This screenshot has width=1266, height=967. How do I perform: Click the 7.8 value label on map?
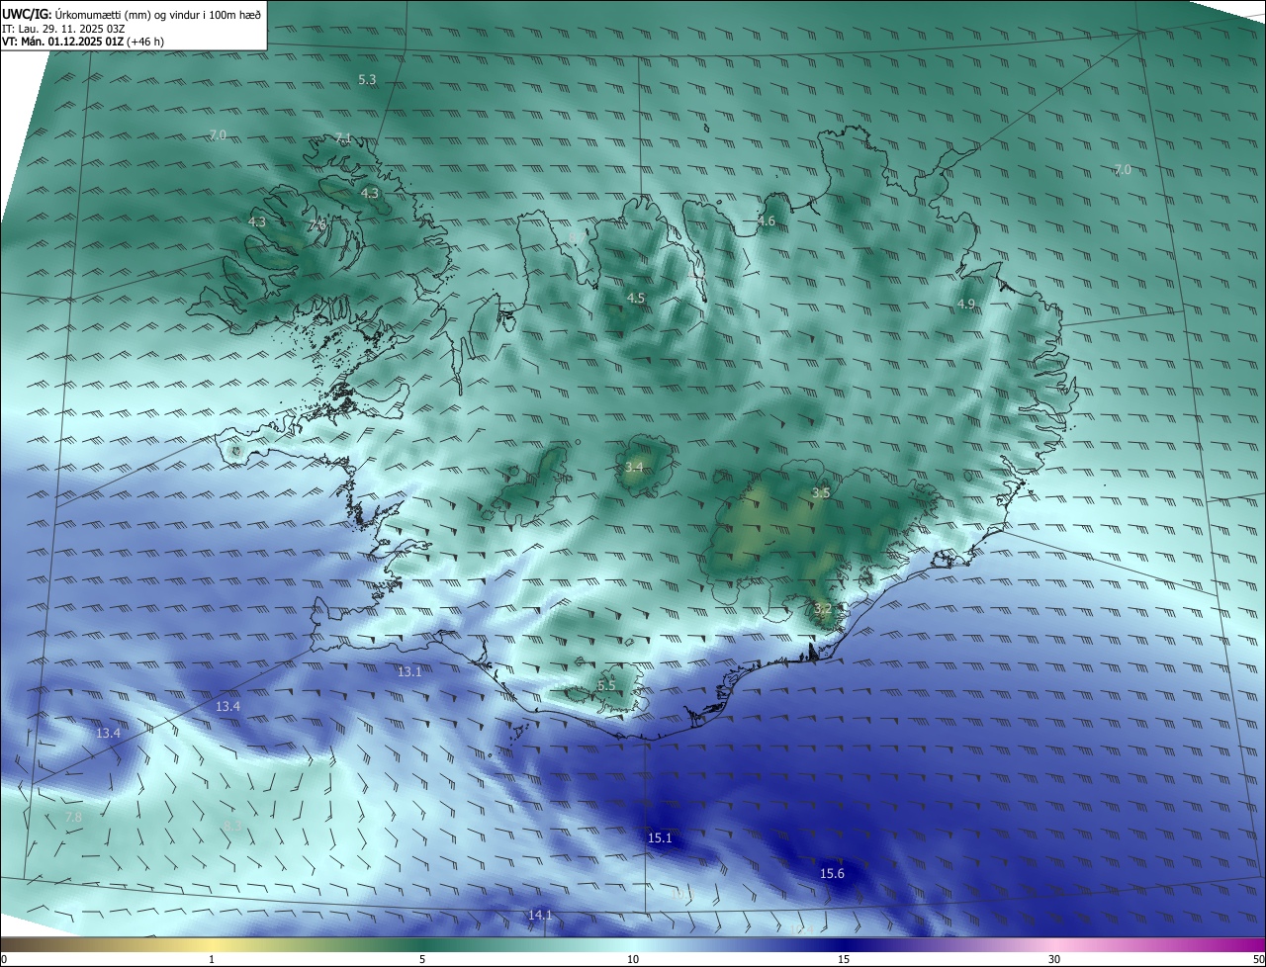point(73,818)
